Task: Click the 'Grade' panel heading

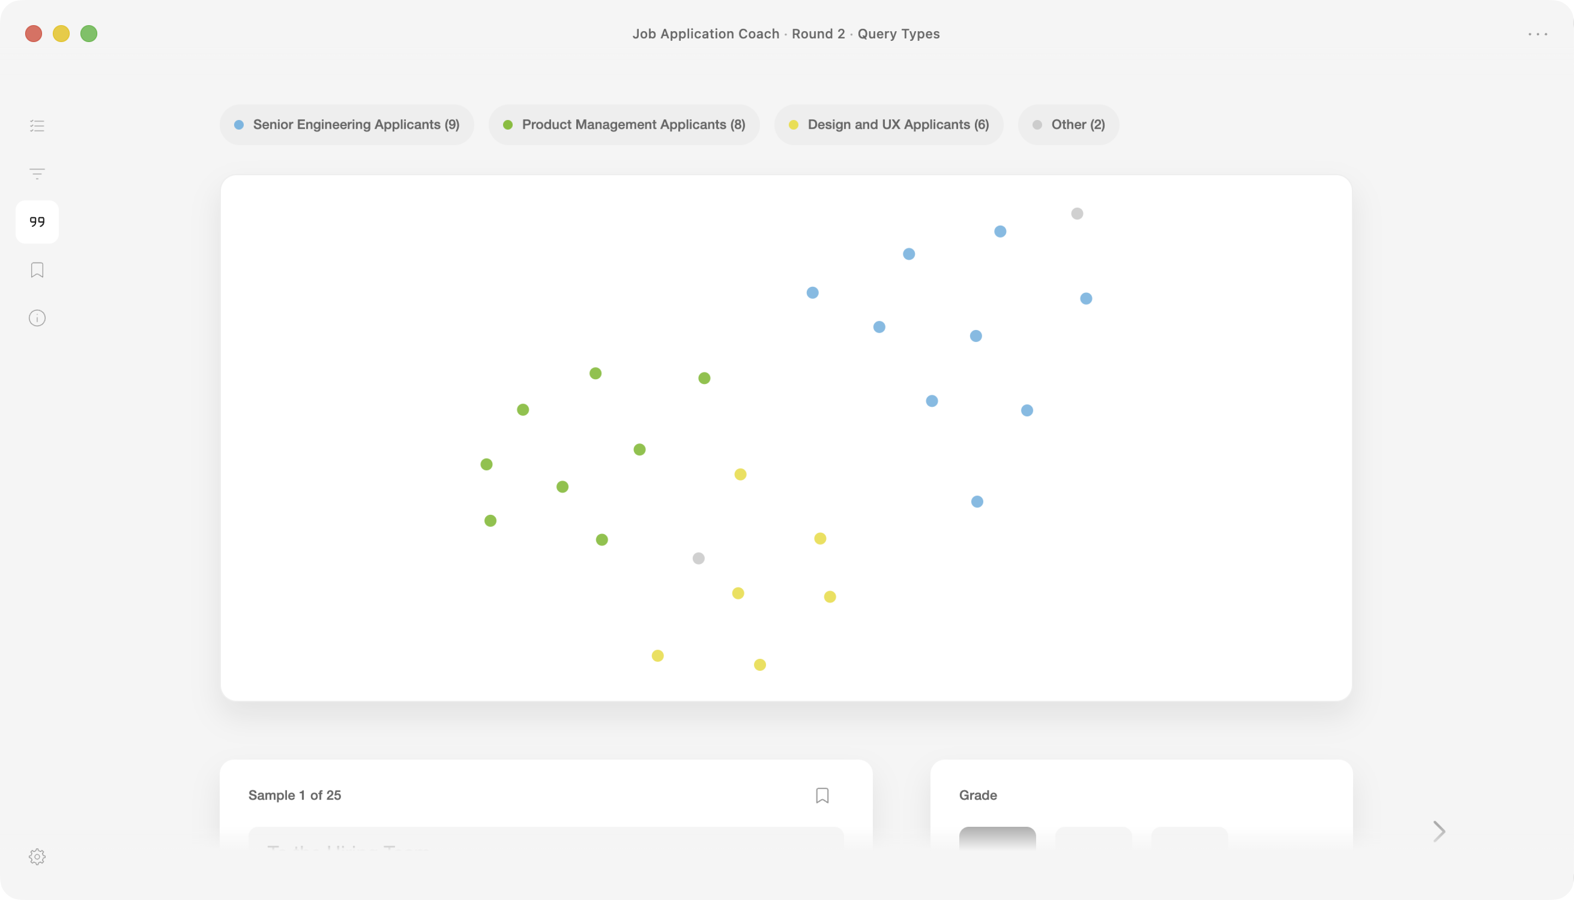Action: coord(978,796)
